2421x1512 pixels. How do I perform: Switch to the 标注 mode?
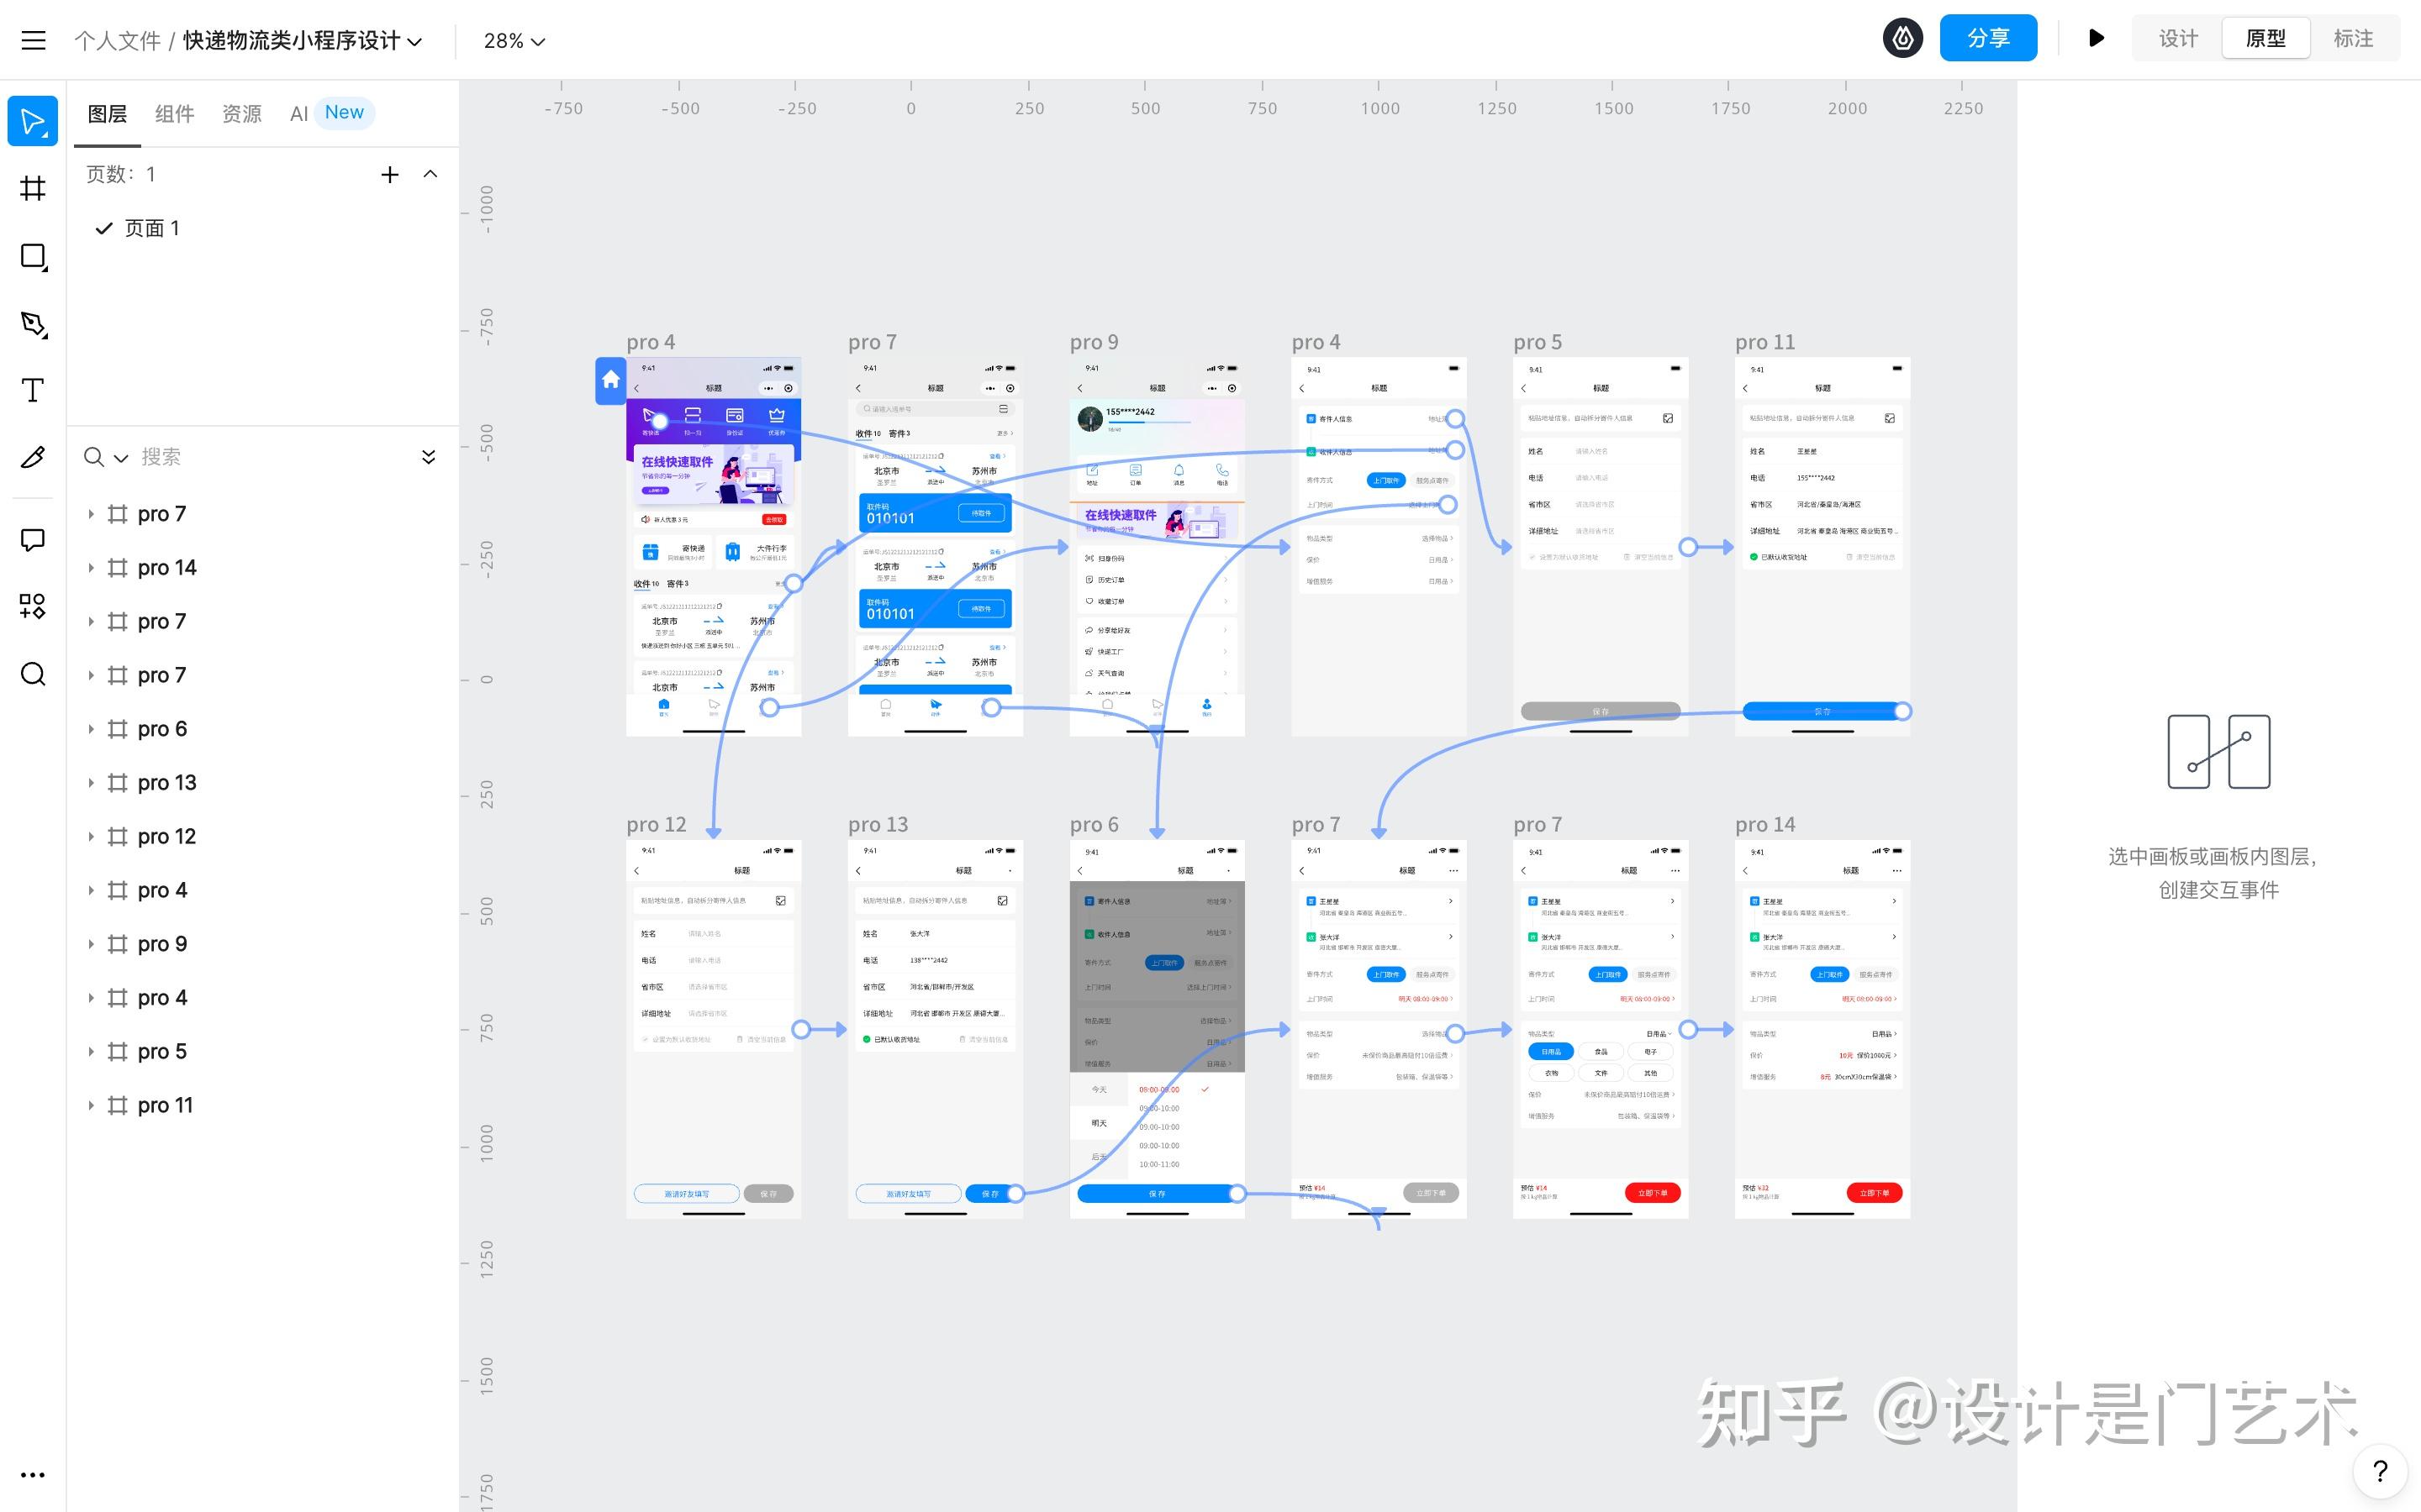[x=2353, y=39]
